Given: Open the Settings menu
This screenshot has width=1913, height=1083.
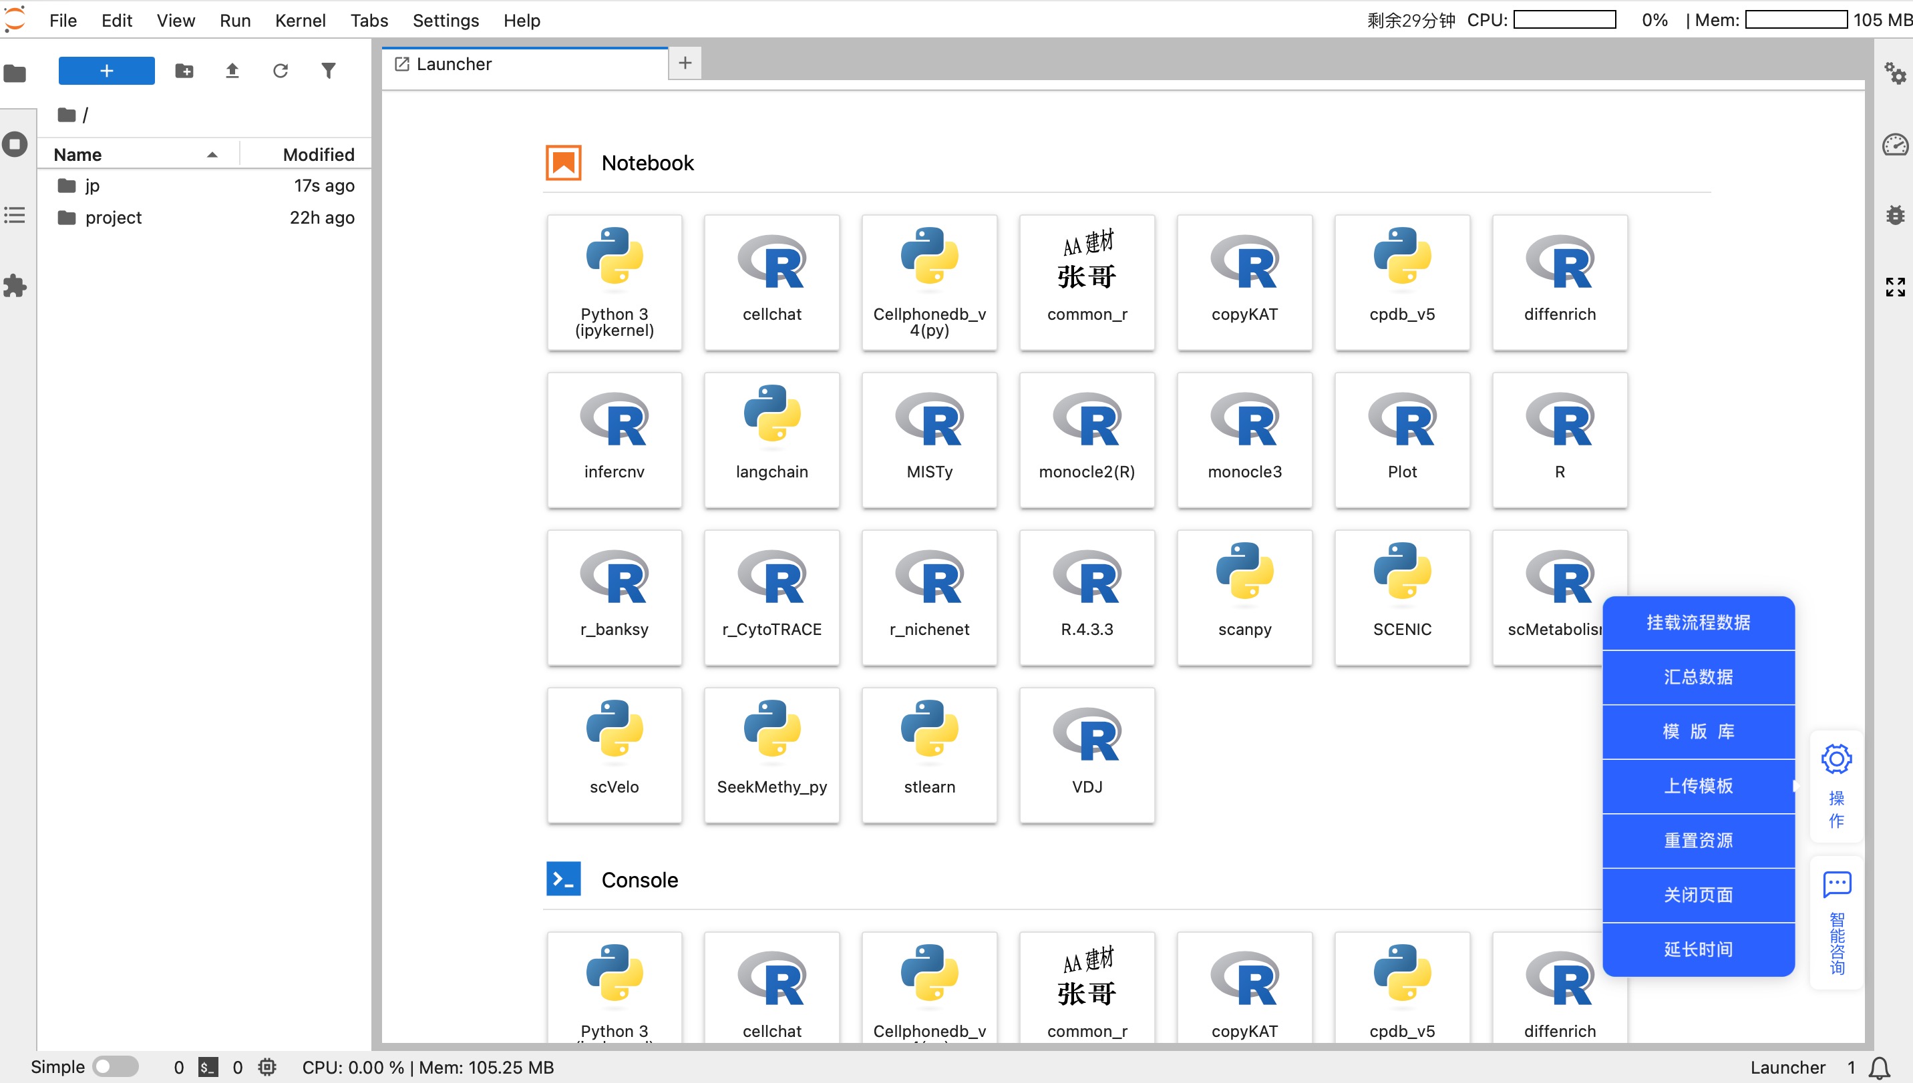Looking at the screenshot, I should point(445,21).
